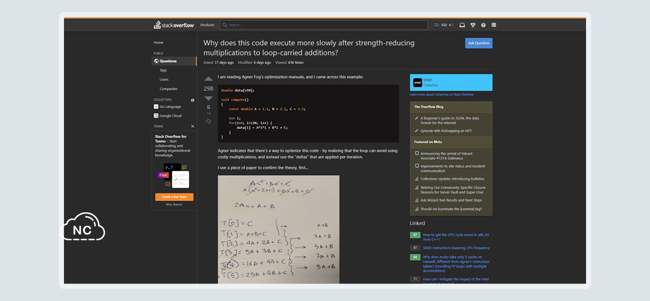Bookmark the question with the bookmark icon
Image resolution: width=650 pixels, height=301 pixels.
tap(209, 107)
